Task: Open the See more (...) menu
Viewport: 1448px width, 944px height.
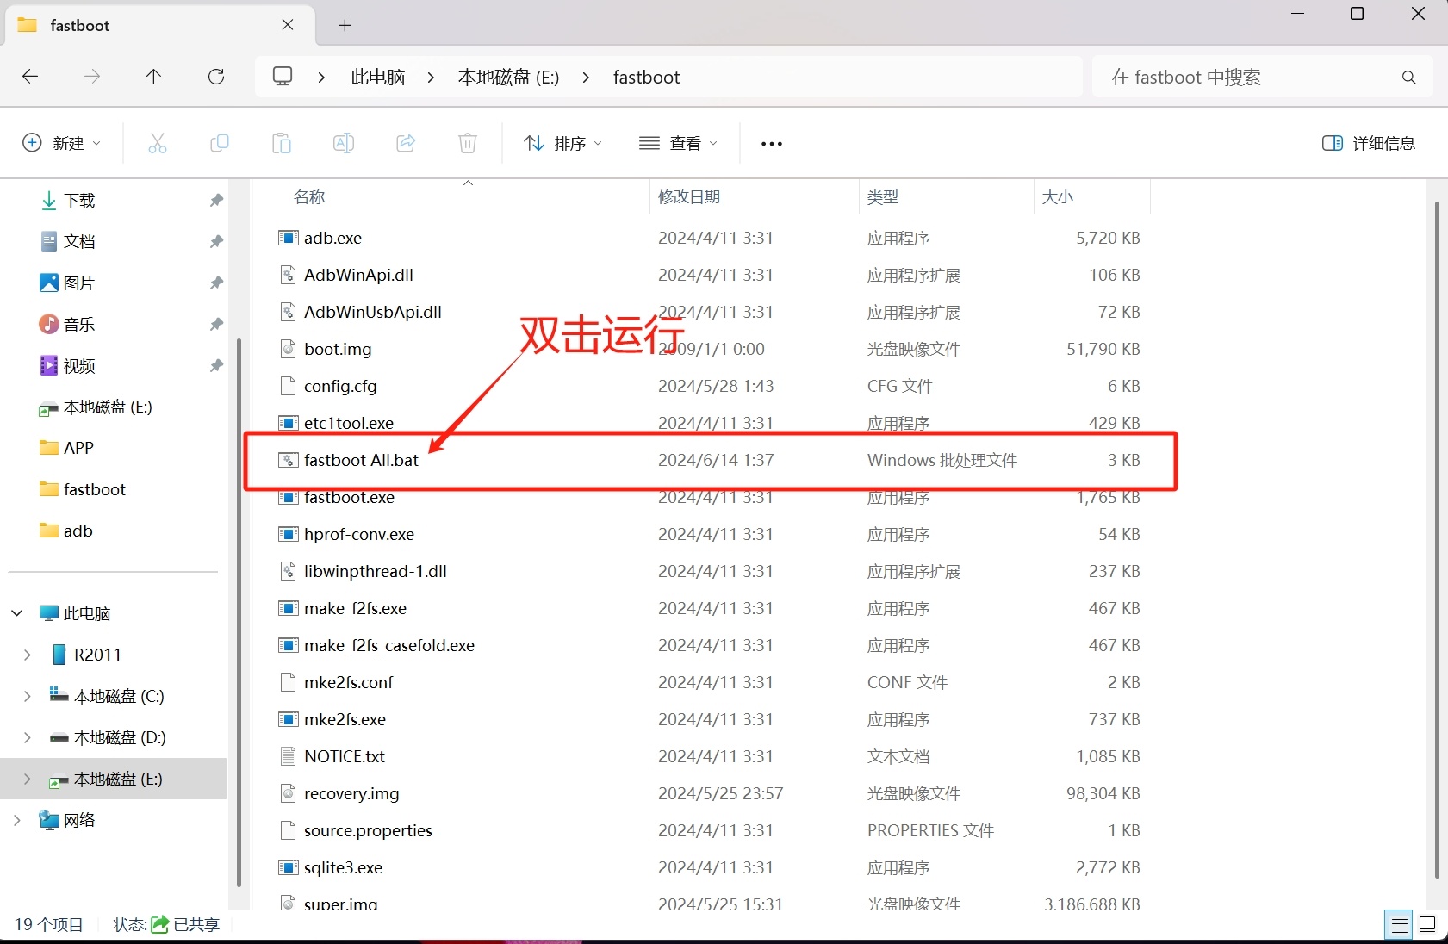Action: coord(771,143)
